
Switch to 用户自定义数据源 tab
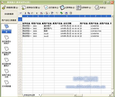(9, 20)
